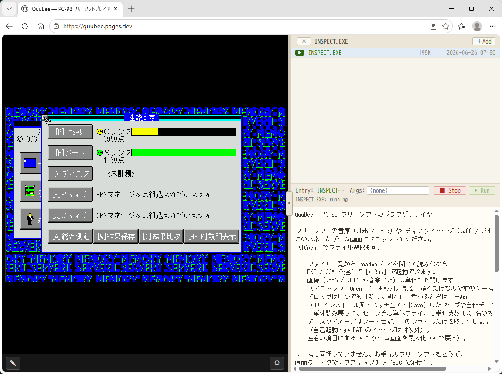The height and width of the screenshot is (374, 502).
Task: Close the performance dialog via its title-bar box
Action: (x=44, y=118)
